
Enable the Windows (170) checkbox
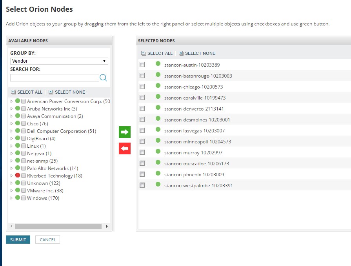[24, 198]
